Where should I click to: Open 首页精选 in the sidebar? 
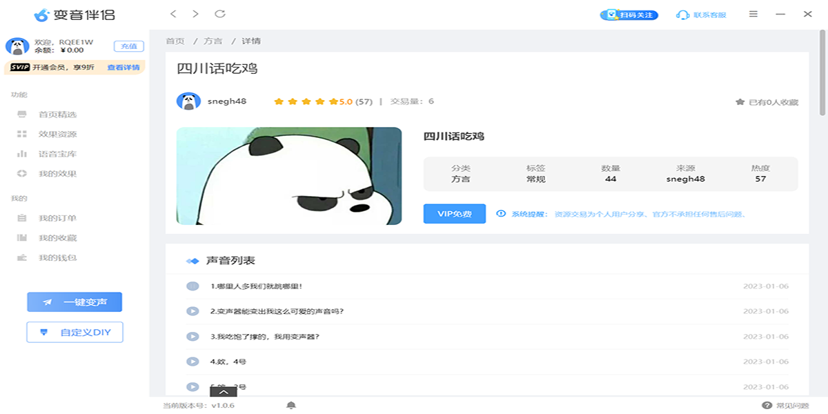tap(58, 115)
